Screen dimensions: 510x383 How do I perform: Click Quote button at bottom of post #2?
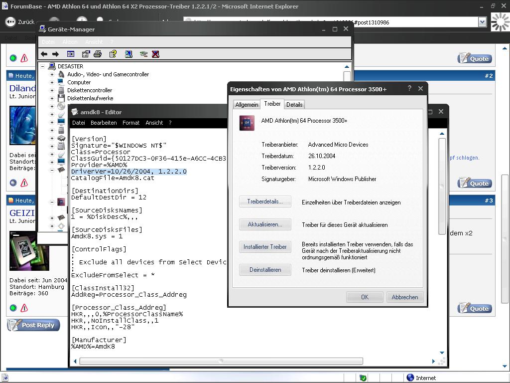(475, 184)
